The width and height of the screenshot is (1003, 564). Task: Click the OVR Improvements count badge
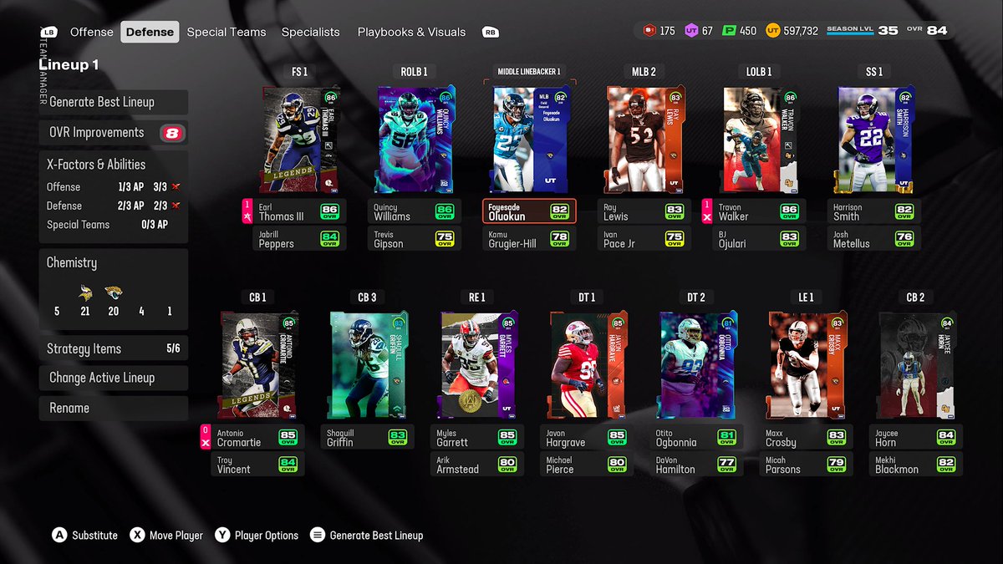[171, 133]
